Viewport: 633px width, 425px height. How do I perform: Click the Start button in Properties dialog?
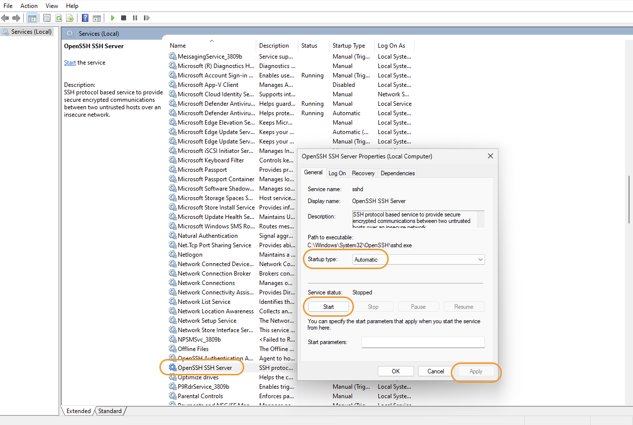pos(329,307)
